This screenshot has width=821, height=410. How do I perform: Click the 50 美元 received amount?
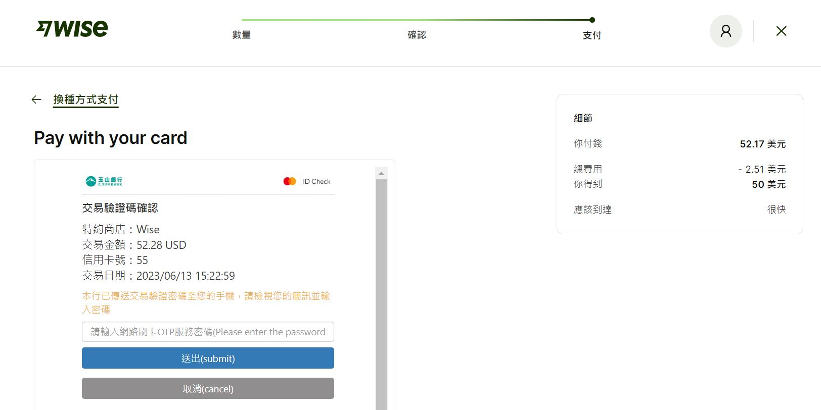(769, 184)
